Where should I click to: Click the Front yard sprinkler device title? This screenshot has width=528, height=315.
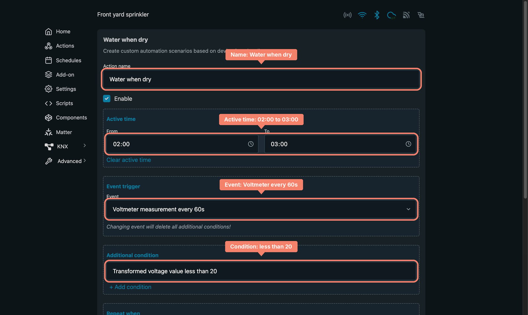(123, 15)
